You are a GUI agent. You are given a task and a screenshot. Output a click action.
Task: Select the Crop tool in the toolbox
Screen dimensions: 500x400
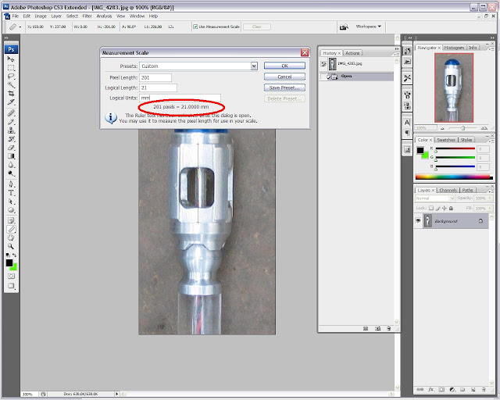(11, 94)
